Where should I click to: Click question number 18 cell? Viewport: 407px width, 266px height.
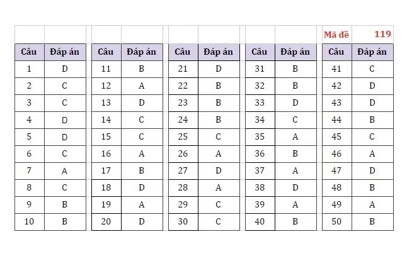(x=106, y=188)
